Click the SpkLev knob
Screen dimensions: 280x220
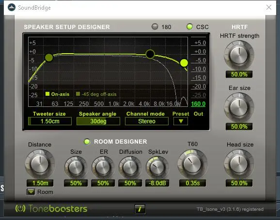tap(157, 168)
